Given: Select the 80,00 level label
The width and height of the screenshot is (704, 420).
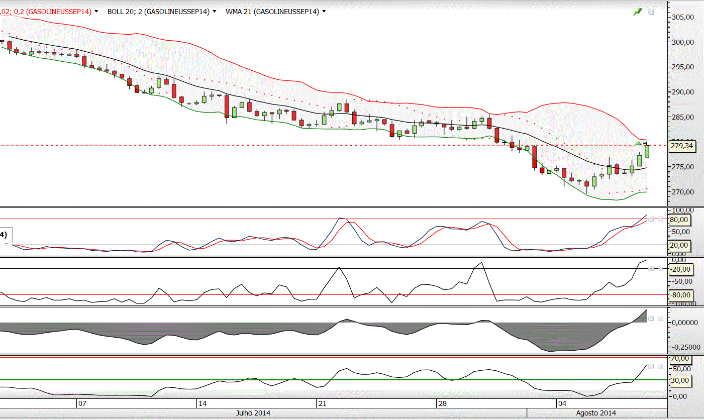Looking at the screenshot, I should pyautogui.click(x=680, y=220).
